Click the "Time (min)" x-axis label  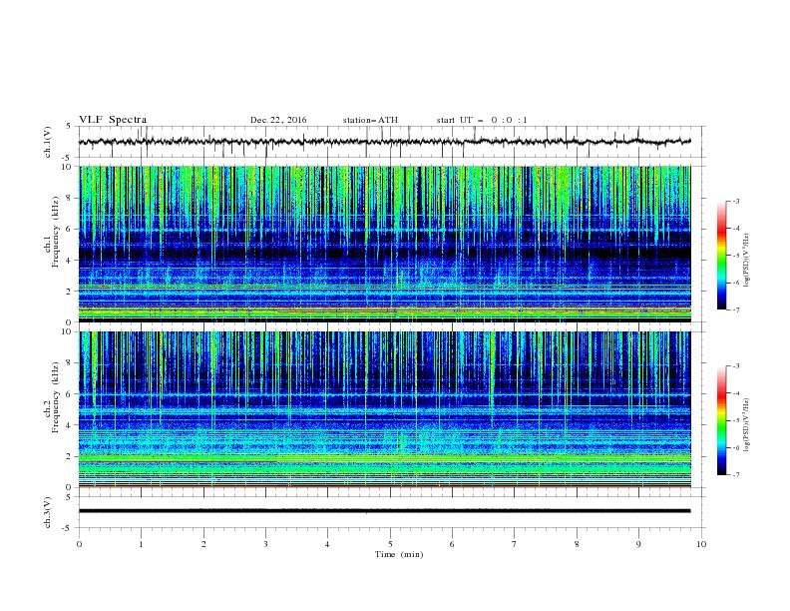click(399, 554)
